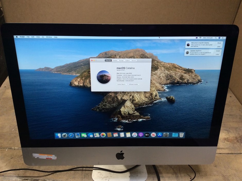Open News red icon in Dock
The width and height of the screenshot is (242, 181).
153,135
